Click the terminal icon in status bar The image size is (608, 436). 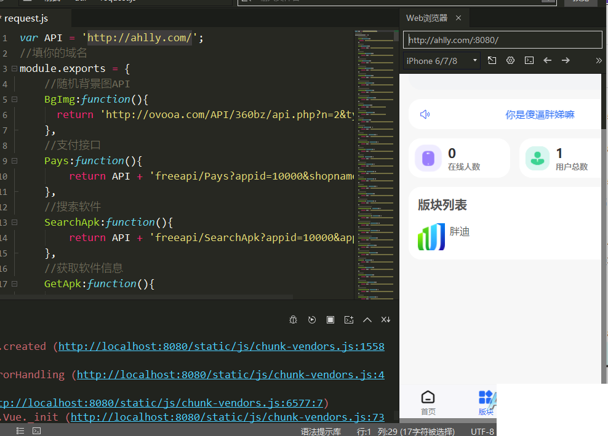[36, 431]
